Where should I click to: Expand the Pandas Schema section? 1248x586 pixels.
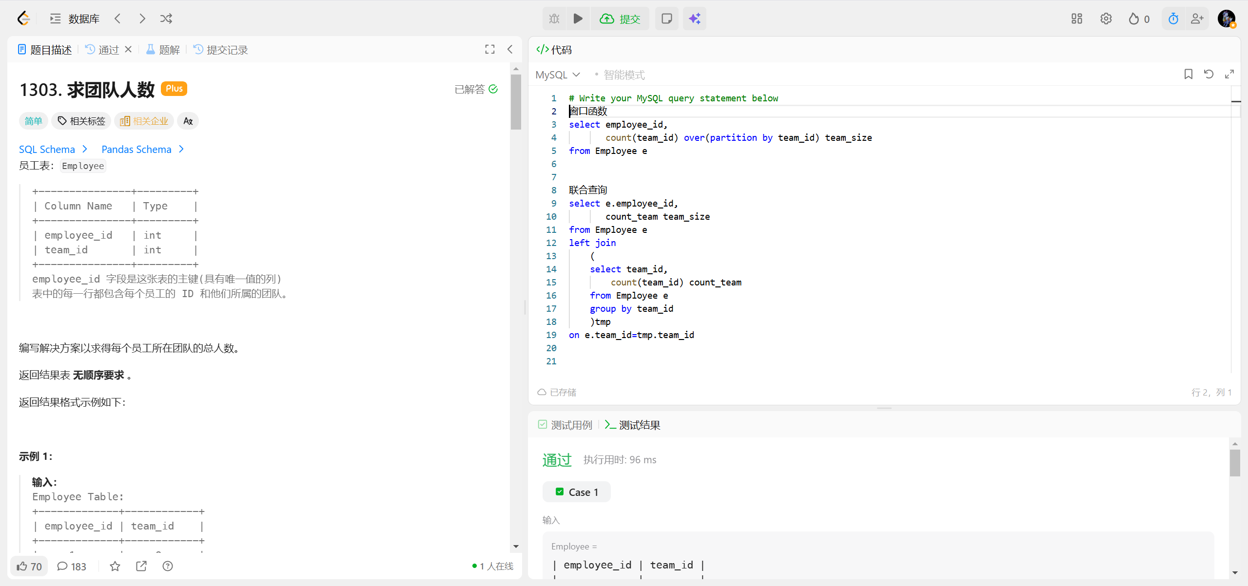142,149
